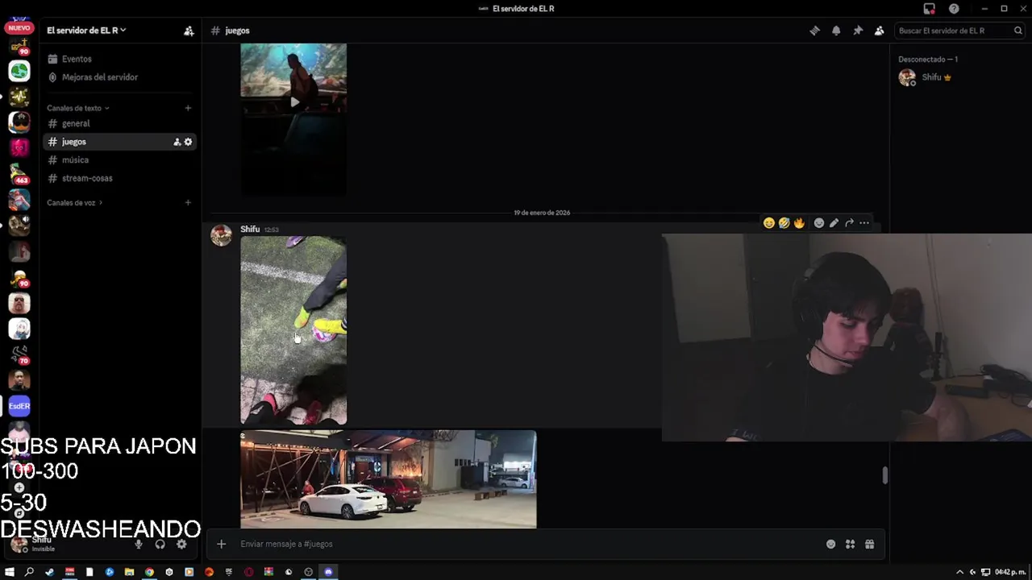Show pinned messages
The height and width of the screenshot is (580, 1032).
point(858,31)
